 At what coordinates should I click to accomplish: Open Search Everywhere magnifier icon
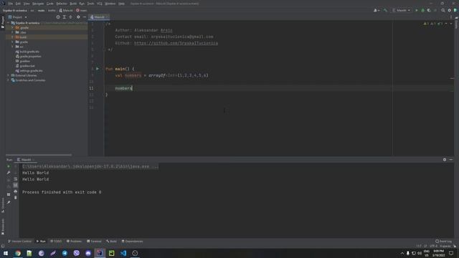click(443, 10)
